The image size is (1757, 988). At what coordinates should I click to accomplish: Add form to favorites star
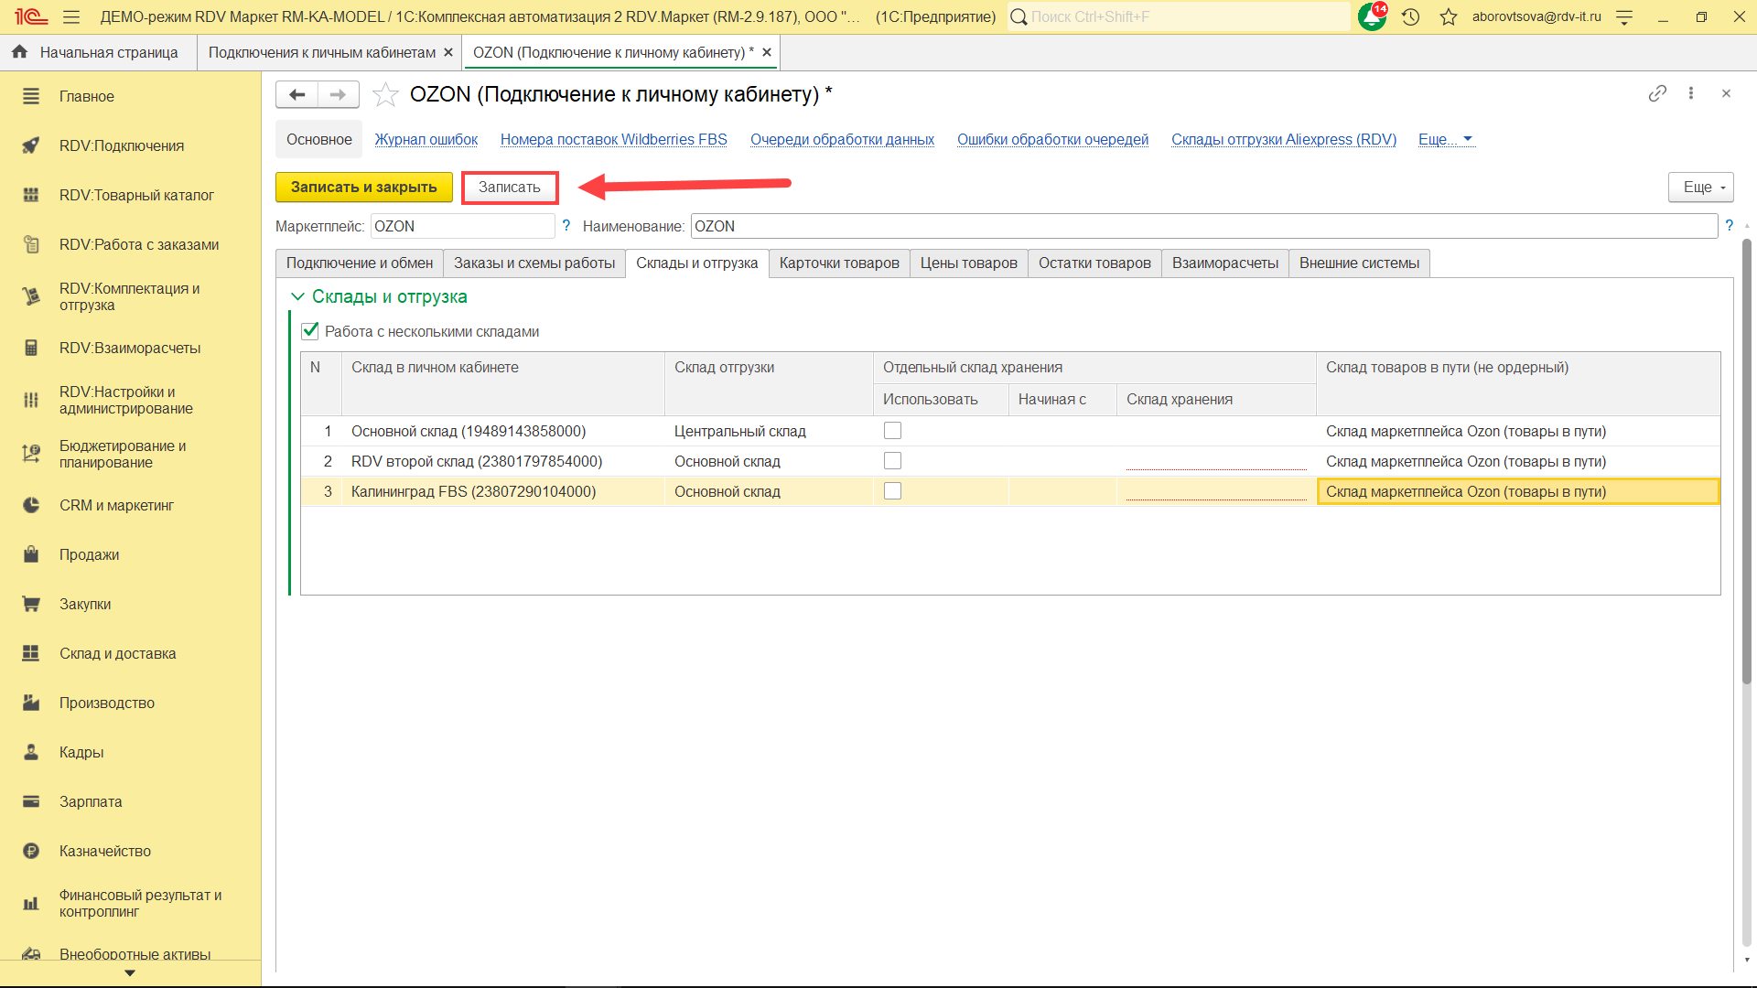[x=386, y=94]
